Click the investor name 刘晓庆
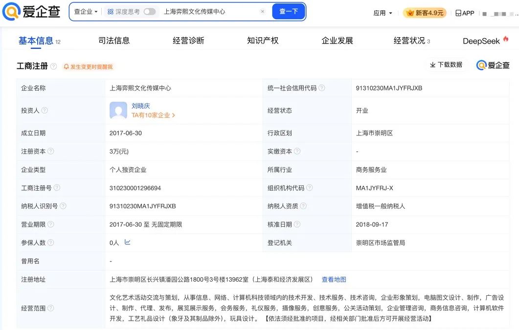 click(x=140, y=106)
